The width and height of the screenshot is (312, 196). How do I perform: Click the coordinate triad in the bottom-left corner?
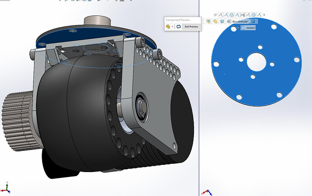pyautogui.click(x=6, y=187)
